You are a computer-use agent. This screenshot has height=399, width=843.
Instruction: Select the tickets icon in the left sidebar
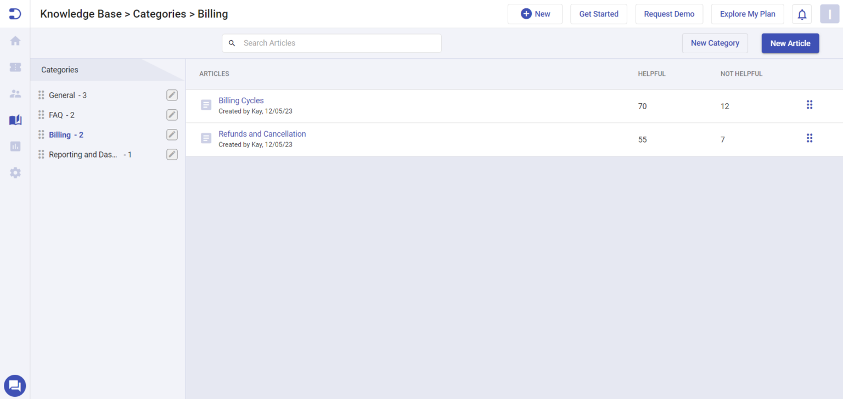point(15,67)
